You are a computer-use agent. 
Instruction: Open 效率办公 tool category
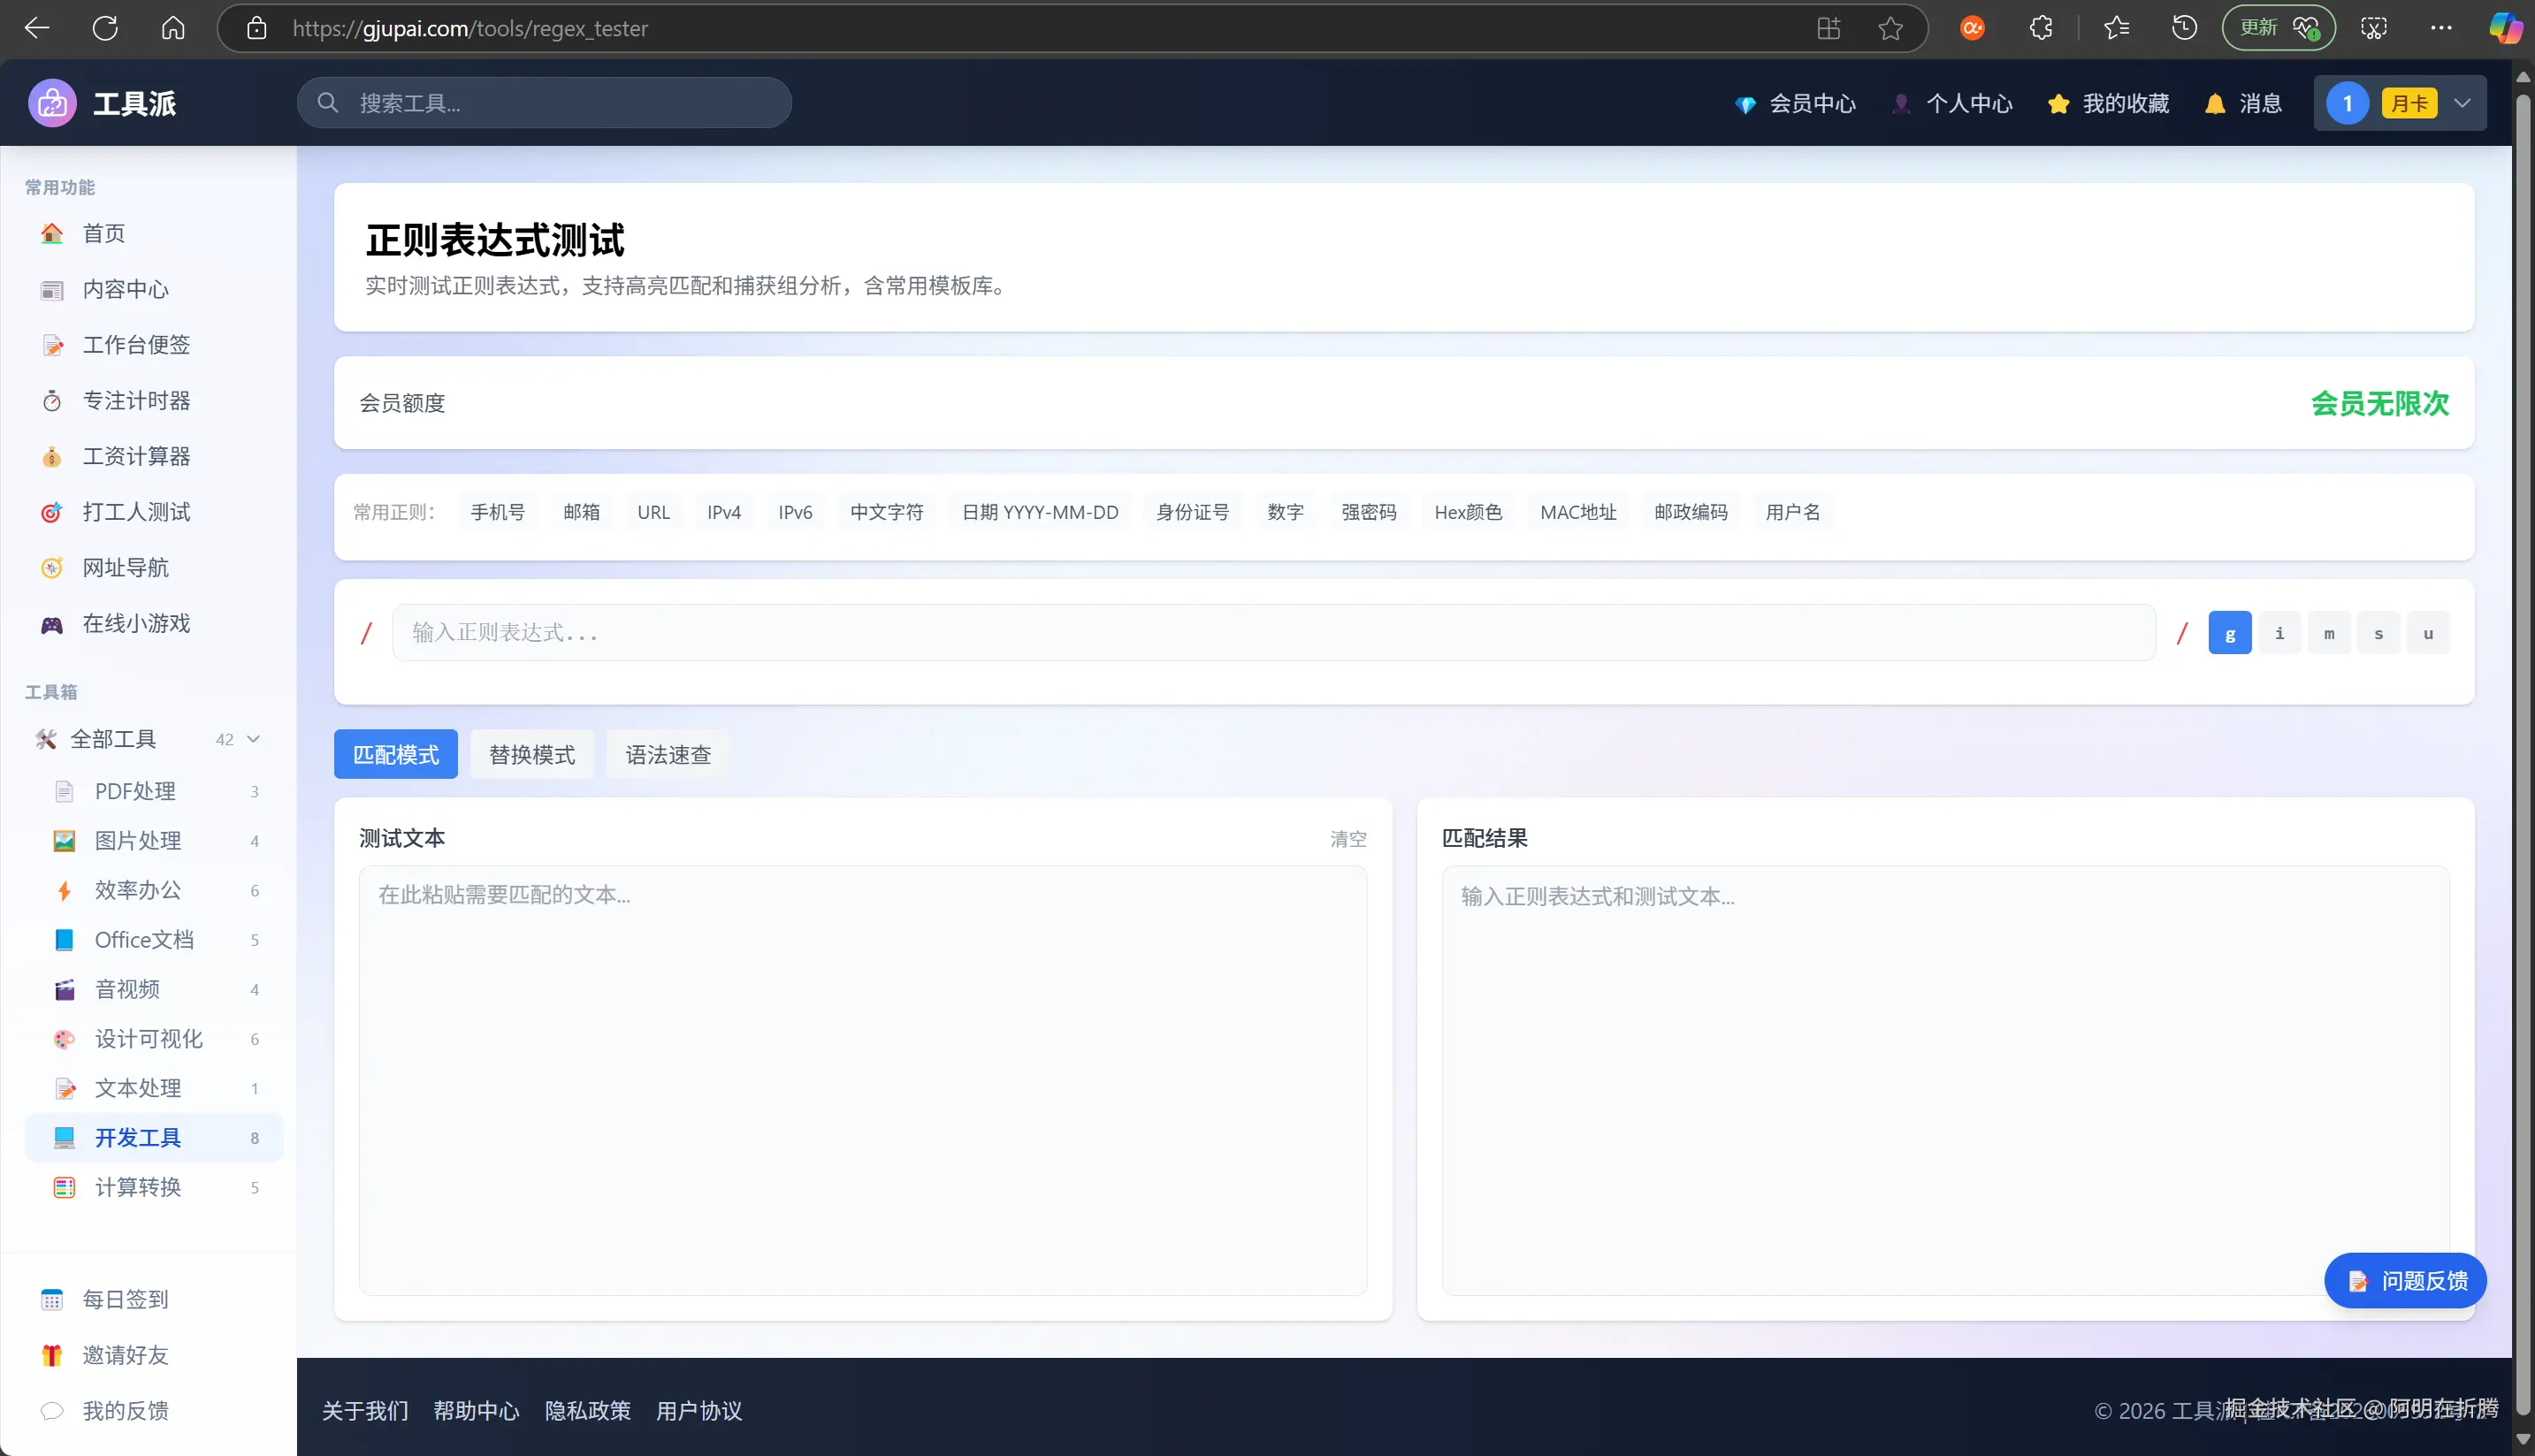(x=154, y=890)
